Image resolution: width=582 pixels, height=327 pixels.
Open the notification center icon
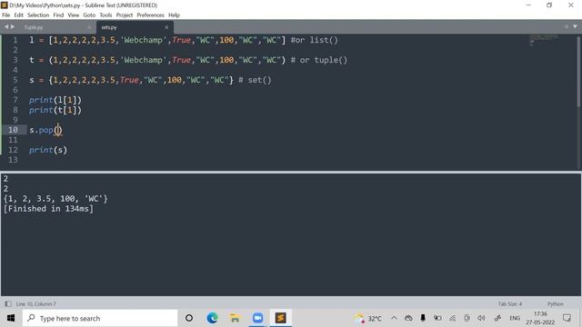(567, 318)
